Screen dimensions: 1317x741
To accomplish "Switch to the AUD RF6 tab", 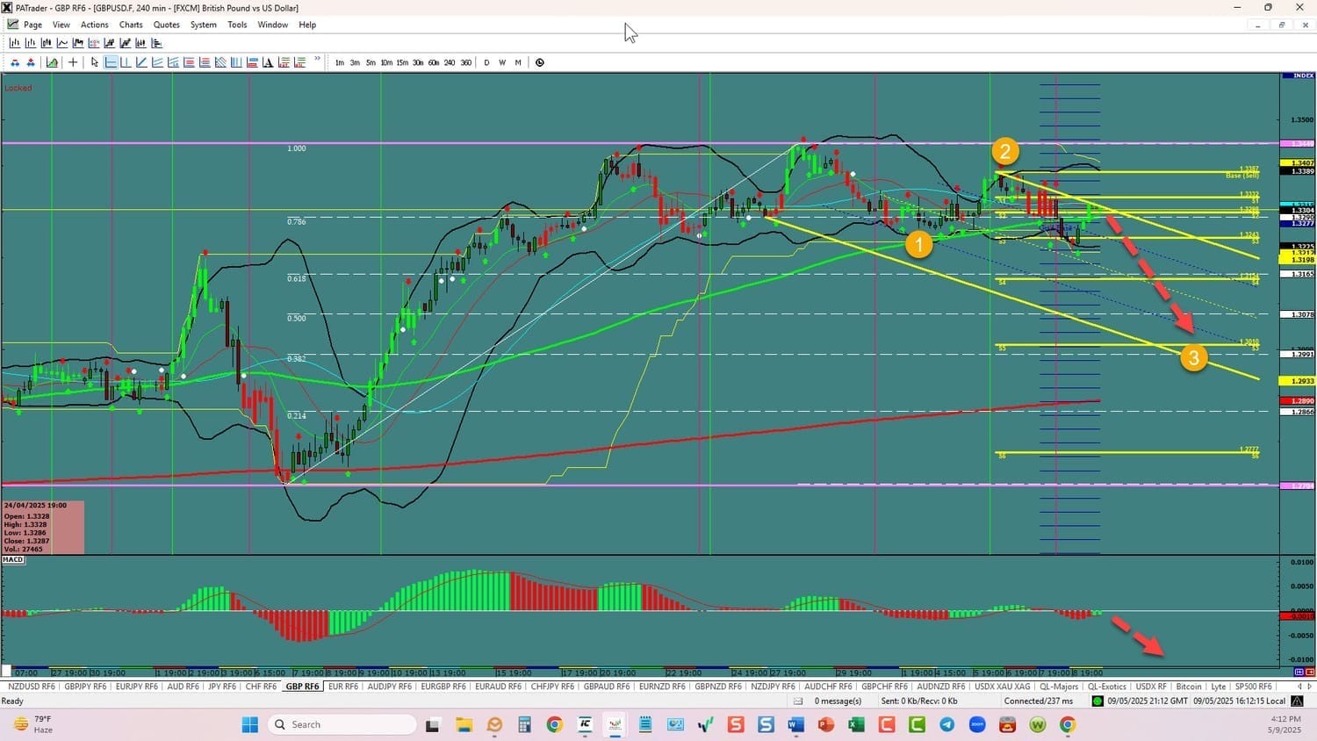I will tap(183, 687).
